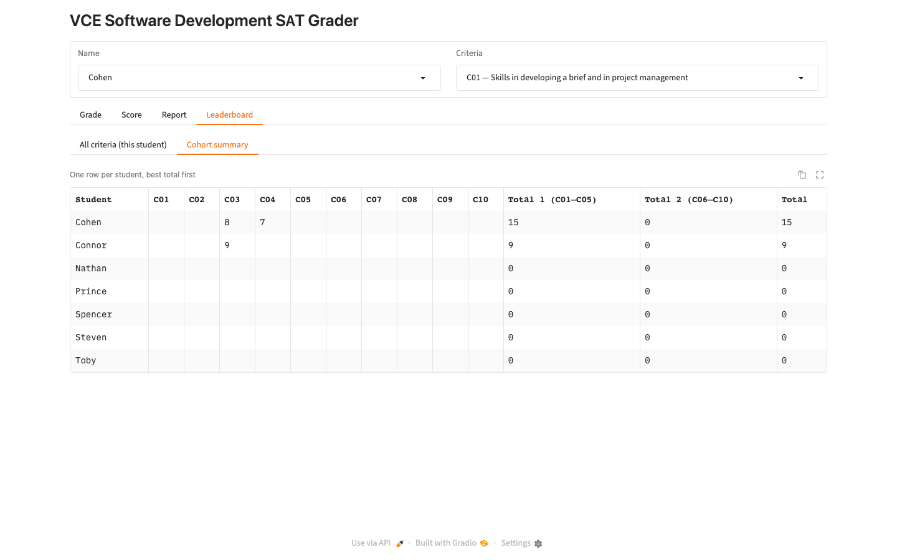Click Connor's C03 score of 9
The height and width of the screenshot is (560, 897).
point(237,246)
